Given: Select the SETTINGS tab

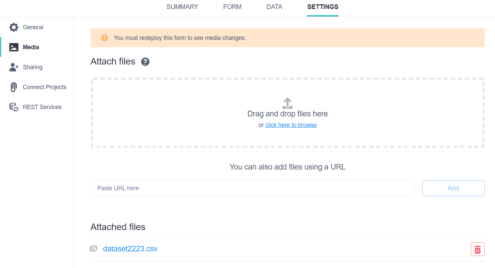Looking at the screenshot, I should [322, 7].
